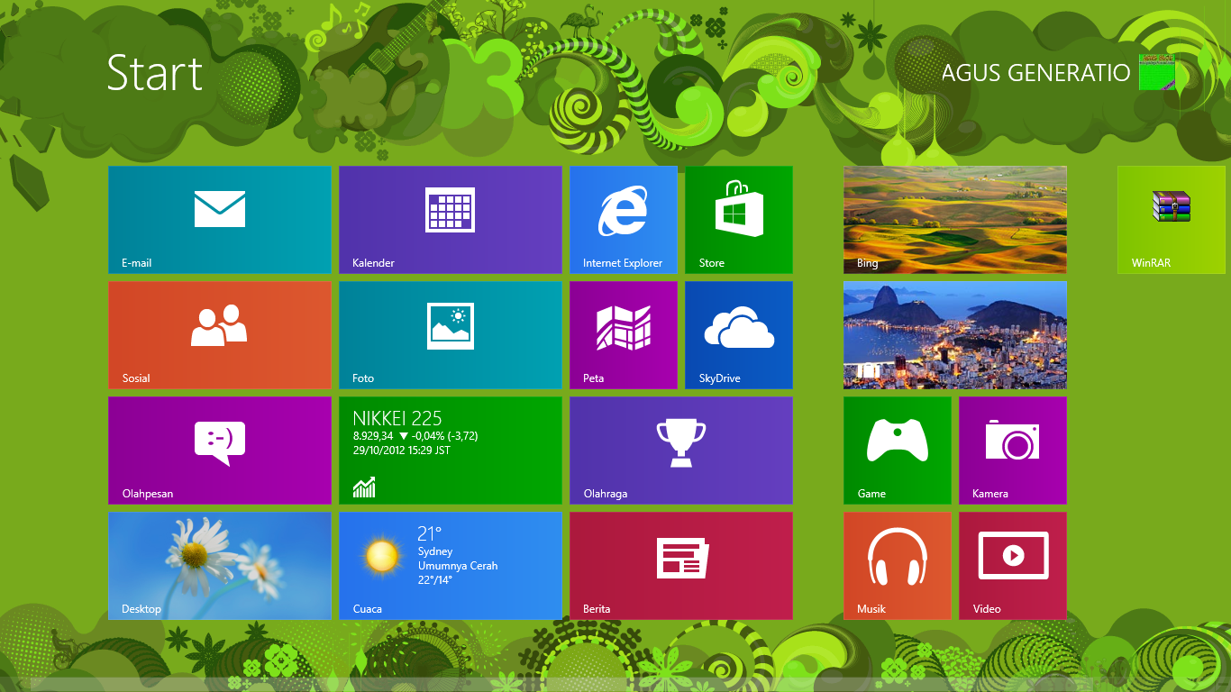Open the Bing landscape photo tile
Viewport: 1231px width, 692px height.
click(955, 220)
